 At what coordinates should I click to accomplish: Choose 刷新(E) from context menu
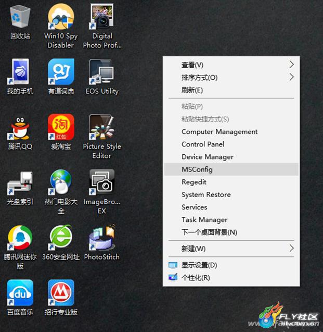click(231, 90)
